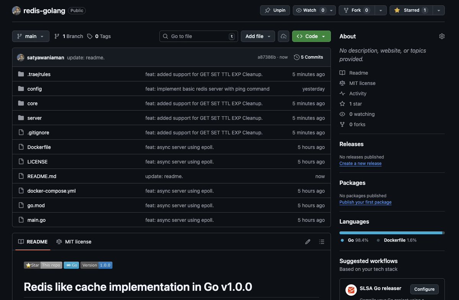This screenshot has width=459, height=300.
Task: Click the satyawaniaman commit author avatar
Action: click(21, 57)
